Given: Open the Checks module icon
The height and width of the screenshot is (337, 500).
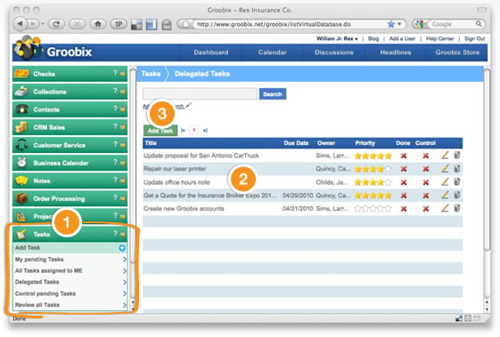Looking at the screenshot, I should click(21, 74).
